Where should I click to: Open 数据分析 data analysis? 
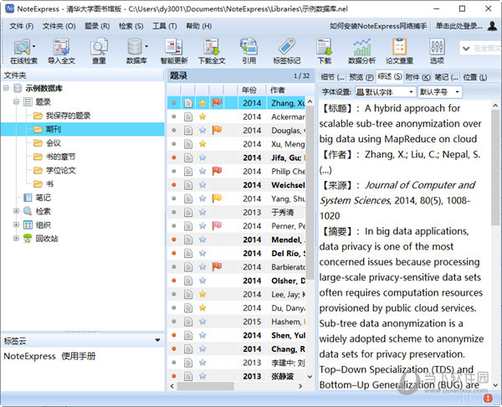point(361,51)
